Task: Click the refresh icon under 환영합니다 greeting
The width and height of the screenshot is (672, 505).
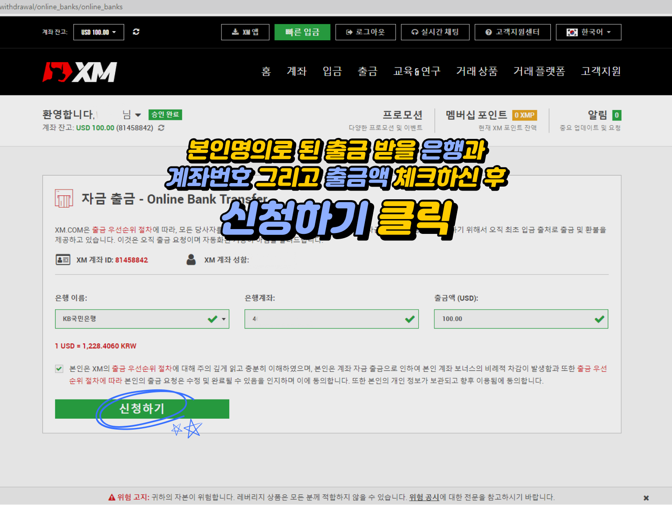Action: coord(161,128)
